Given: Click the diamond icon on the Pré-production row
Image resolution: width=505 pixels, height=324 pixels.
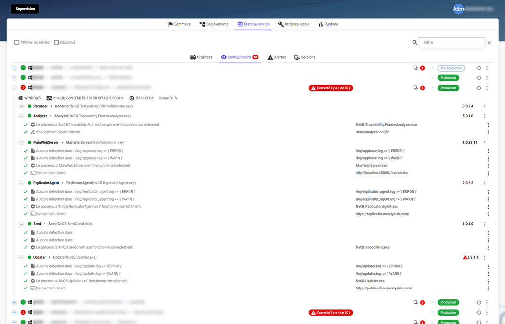Looking at the screenshot, I should 478,68.
